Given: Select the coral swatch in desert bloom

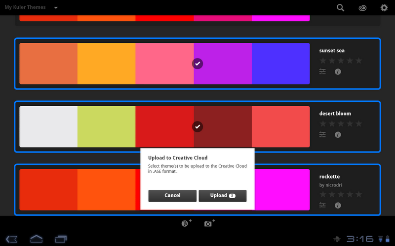Looking at the screenshot, I should click(x=280, y=126).
